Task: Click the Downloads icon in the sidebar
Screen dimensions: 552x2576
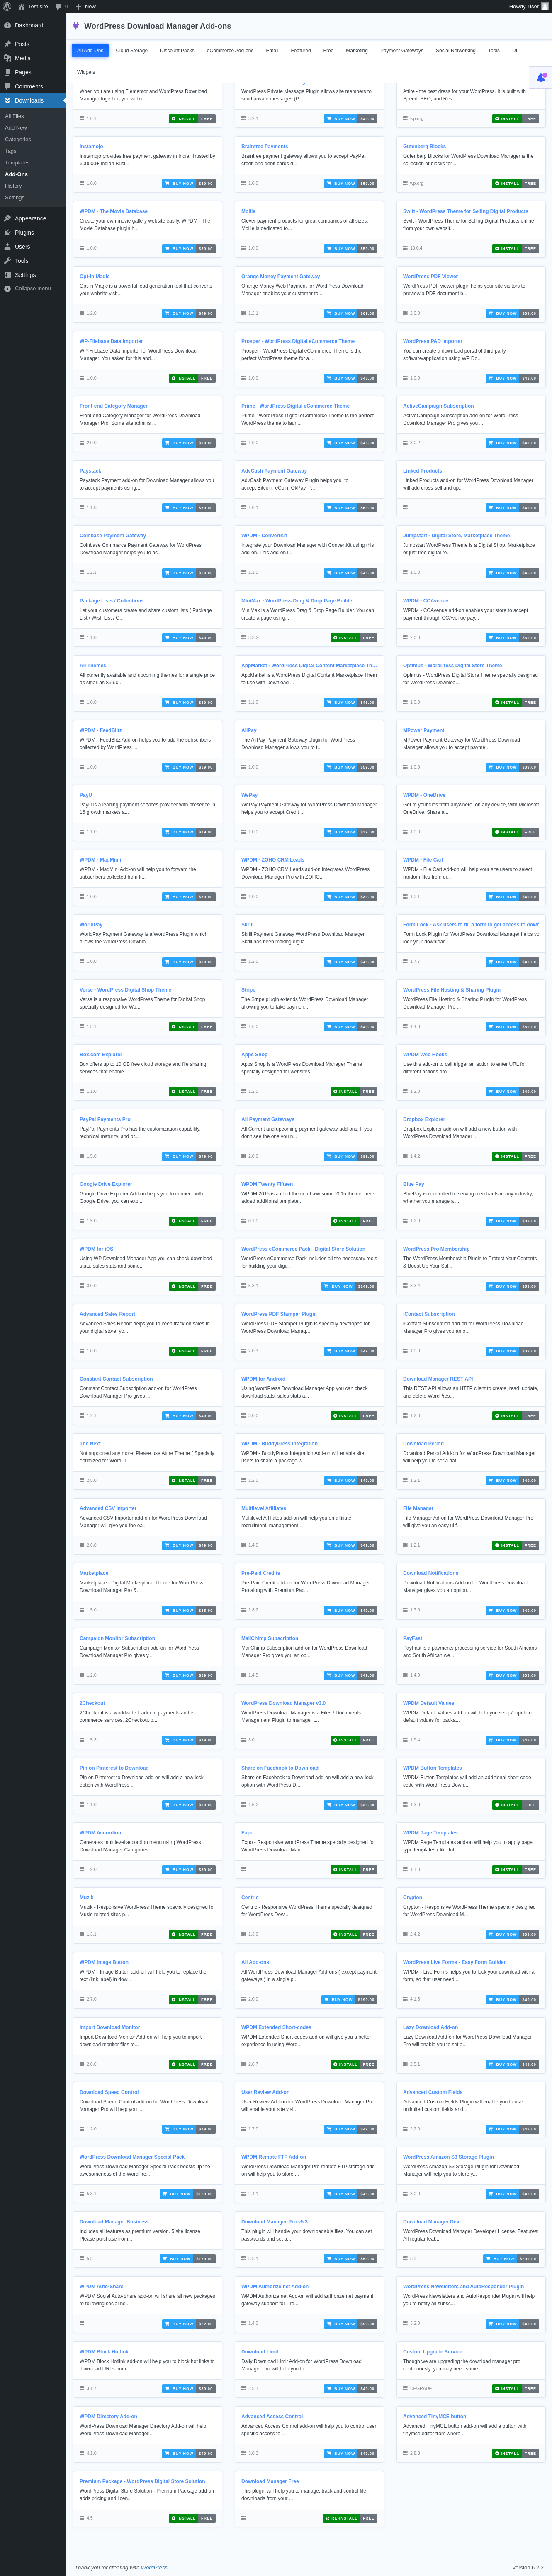Action: [7, 100]
